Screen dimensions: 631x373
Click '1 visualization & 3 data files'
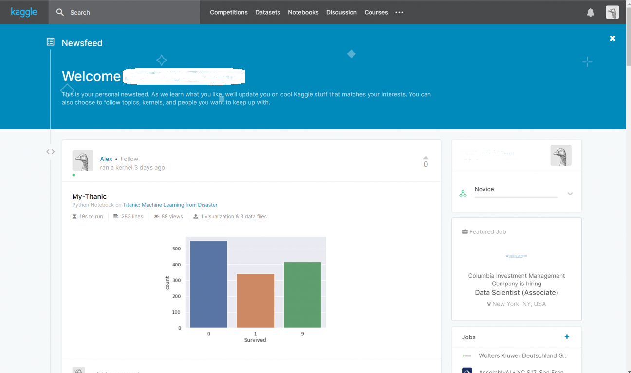pos(234,216)
